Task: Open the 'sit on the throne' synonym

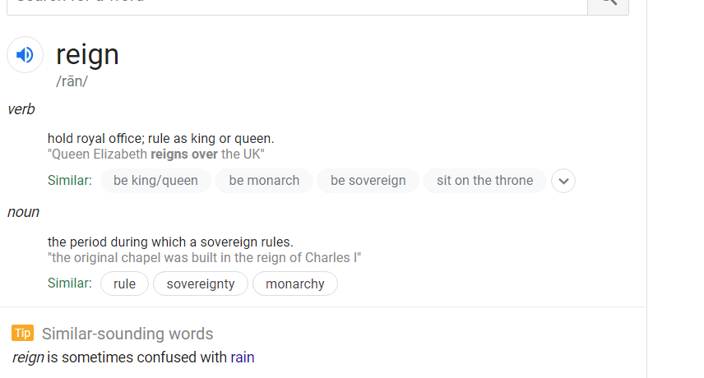Action: point(485,181)
